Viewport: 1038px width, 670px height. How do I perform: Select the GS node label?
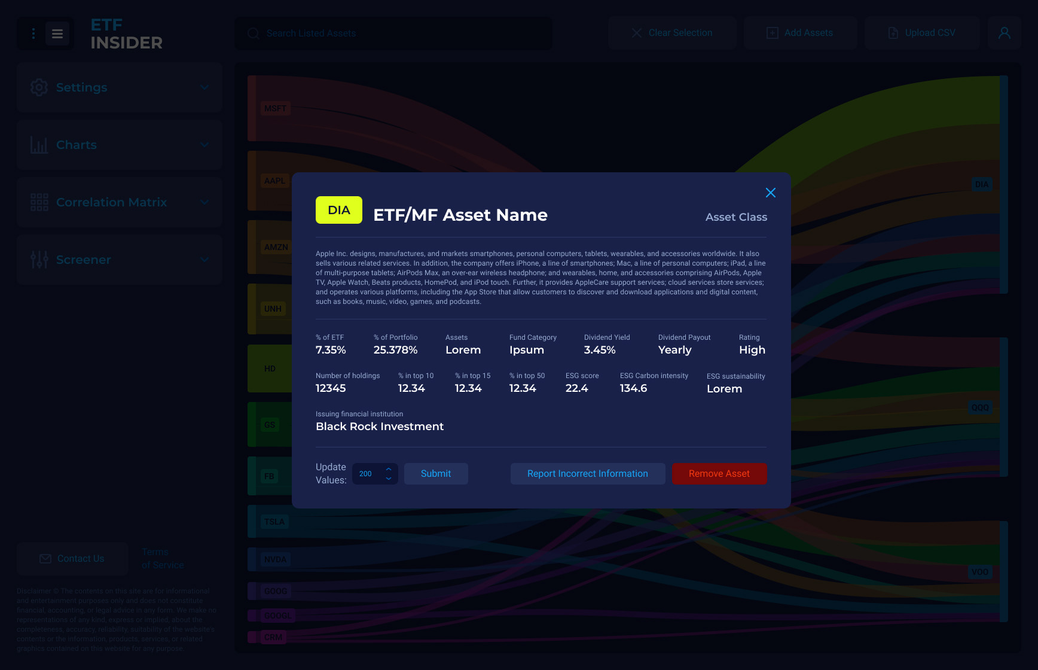click(x=270, y=425)
